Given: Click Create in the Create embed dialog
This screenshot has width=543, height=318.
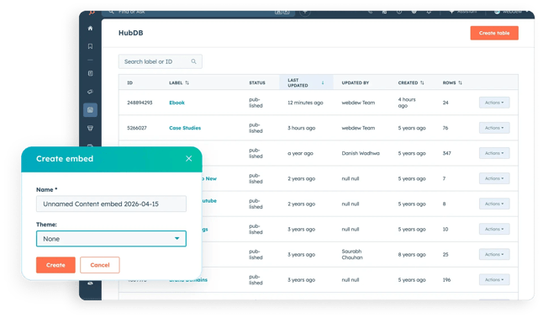Looking at the screenshot, I should pyautogui.click(x=55, y=265).
